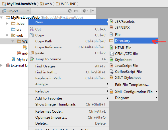The height and width of the screenshot is (130, 168).
Task: Click the External Libraries icon in tree
Action: coord(8,65)
